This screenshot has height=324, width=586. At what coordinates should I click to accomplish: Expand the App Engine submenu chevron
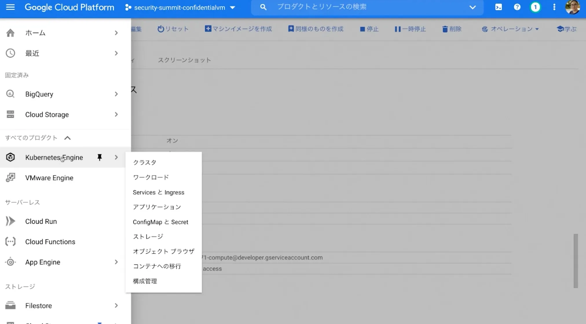(x=116, y=262)
